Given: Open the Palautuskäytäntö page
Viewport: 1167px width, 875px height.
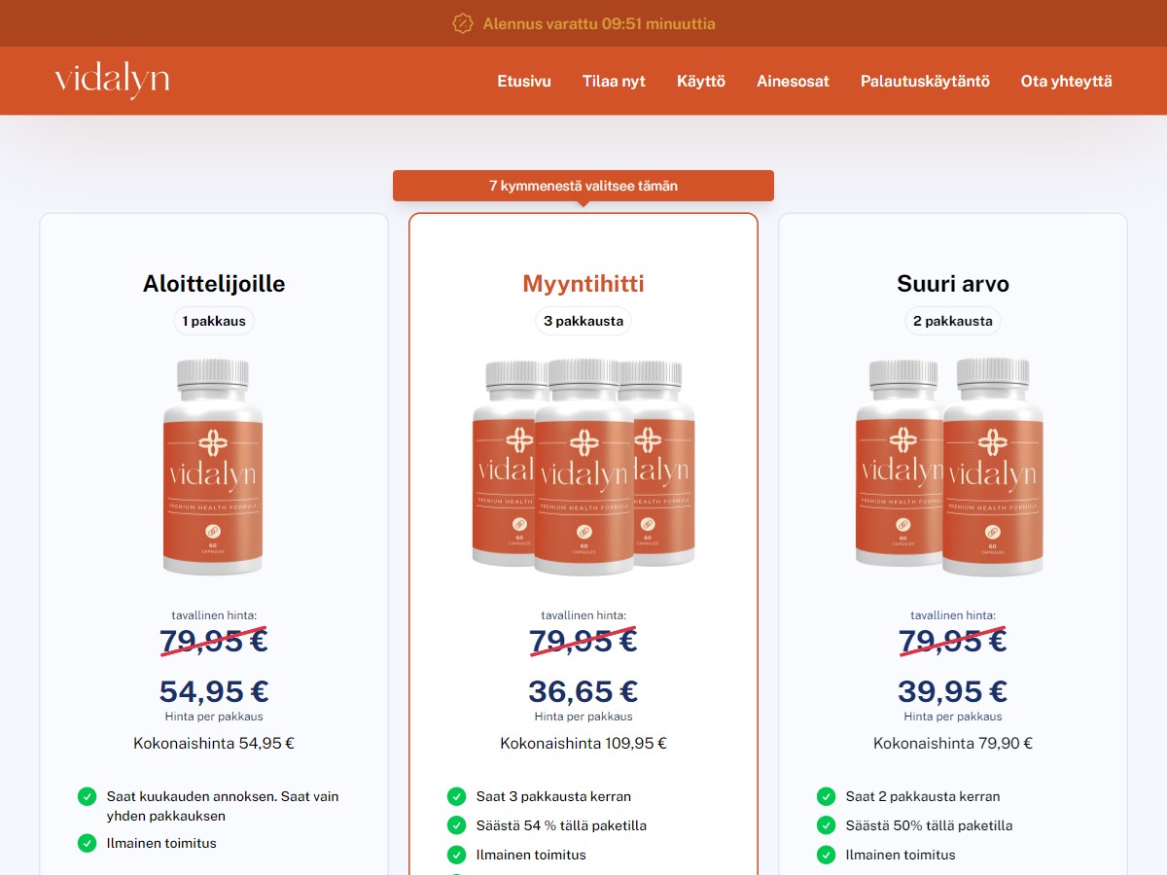Looking at the screenshot, I should click(925, 82).
